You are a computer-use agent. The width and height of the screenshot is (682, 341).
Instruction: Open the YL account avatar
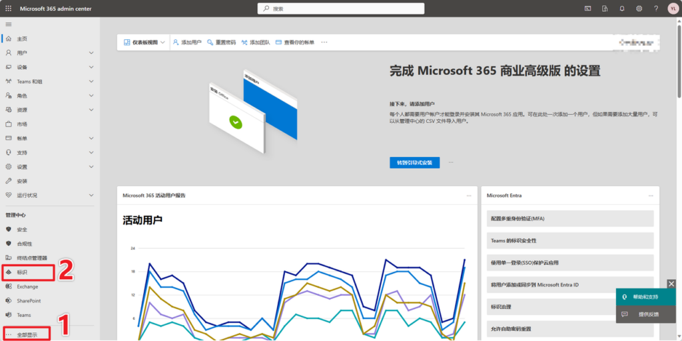pos(673,8)
